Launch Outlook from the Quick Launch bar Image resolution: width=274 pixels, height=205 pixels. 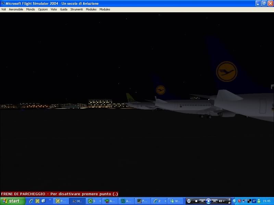point(37,201)
